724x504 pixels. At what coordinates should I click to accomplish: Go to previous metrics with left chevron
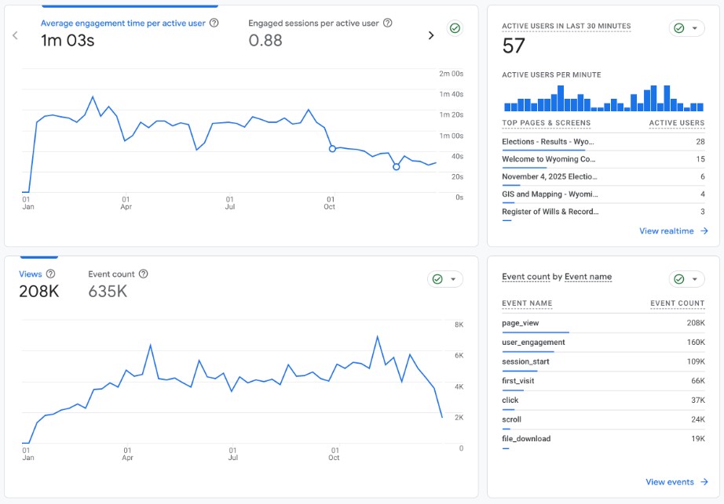click(15, 35)
